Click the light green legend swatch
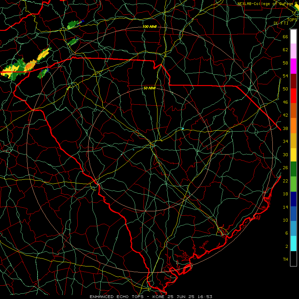 tap(293, 184)
